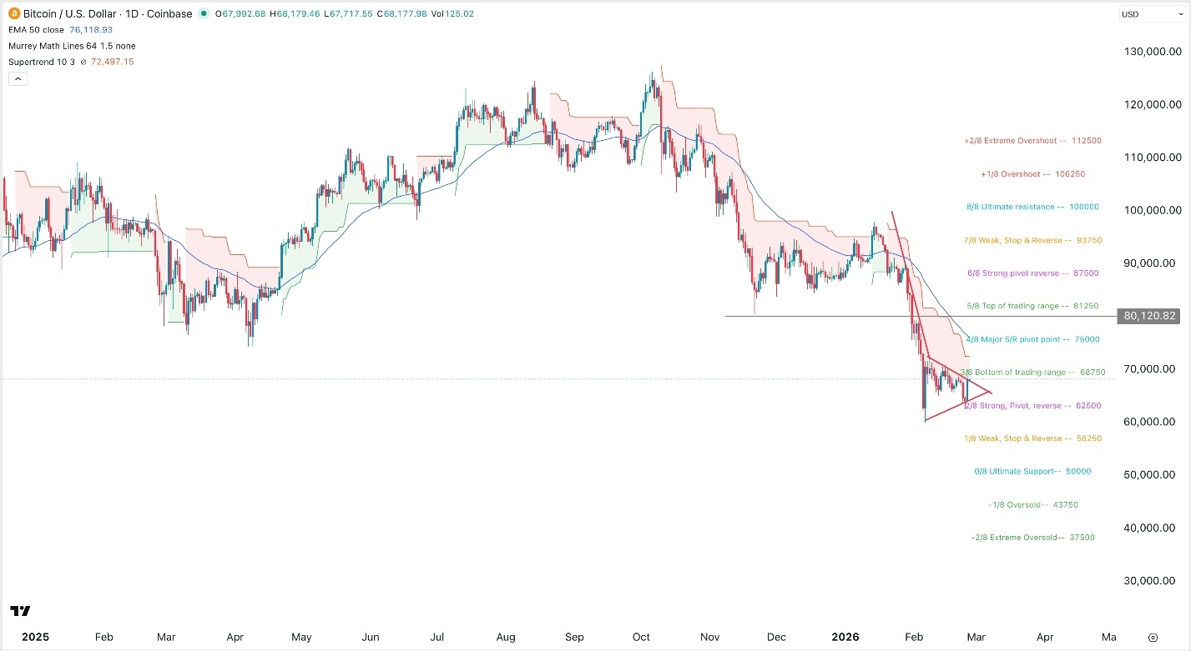Click the green market status dot
This screenshot has width=1191, height=651.
point(204,14)
